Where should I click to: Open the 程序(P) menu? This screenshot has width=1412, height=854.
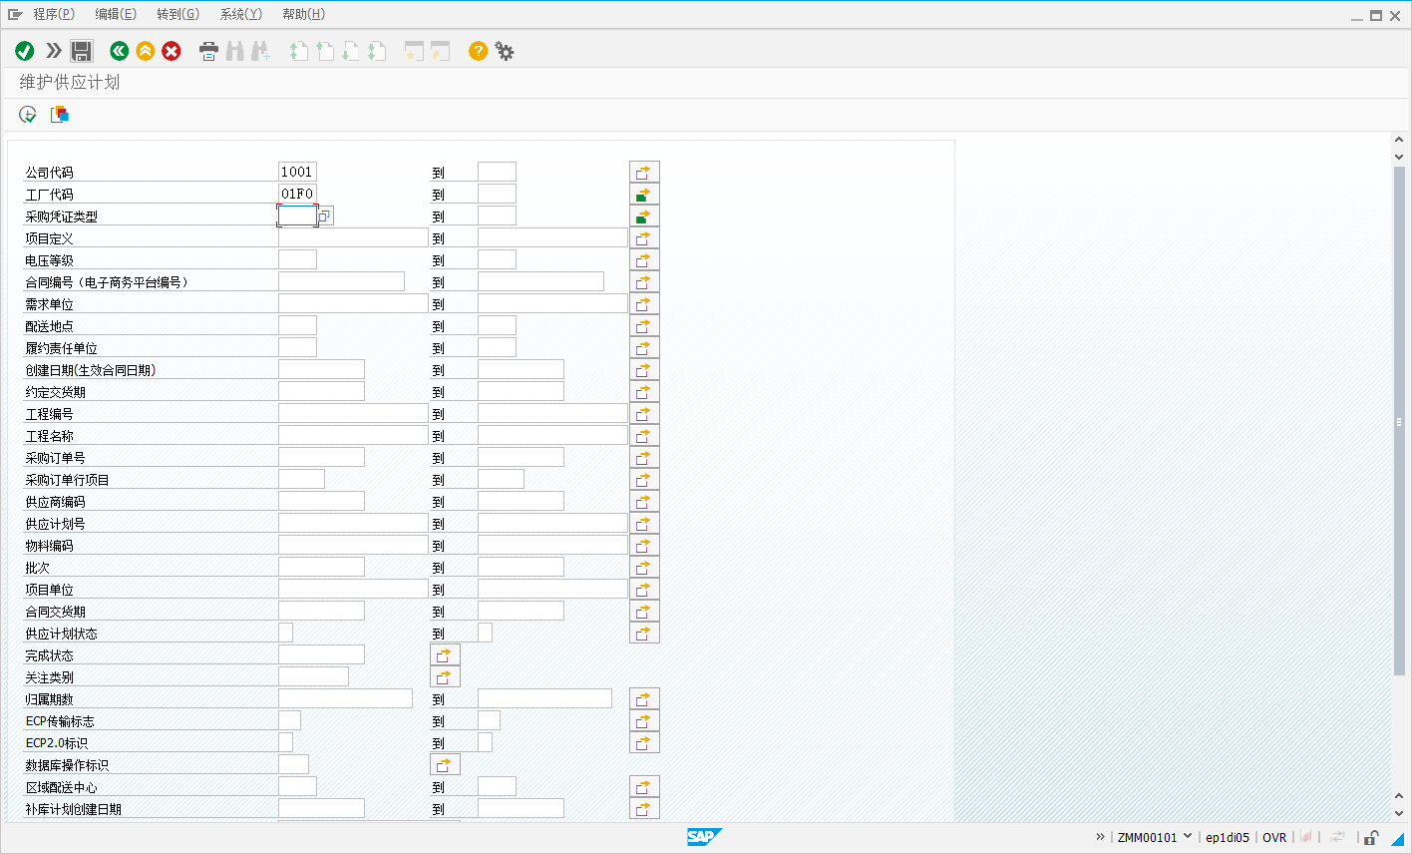54,14
